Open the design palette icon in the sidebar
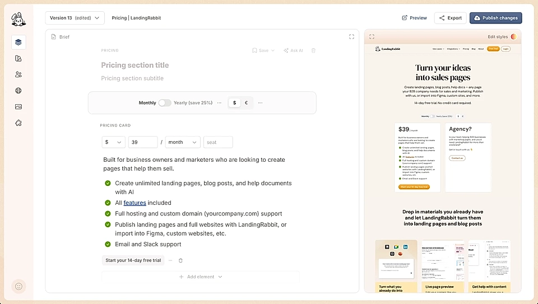538x304 pixels. click(18, 59)
